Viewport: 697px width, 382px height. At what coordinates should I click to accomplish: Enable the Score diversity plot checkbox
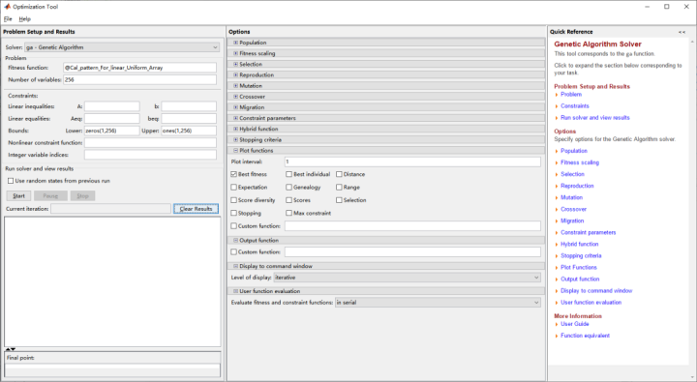(234, 200)
